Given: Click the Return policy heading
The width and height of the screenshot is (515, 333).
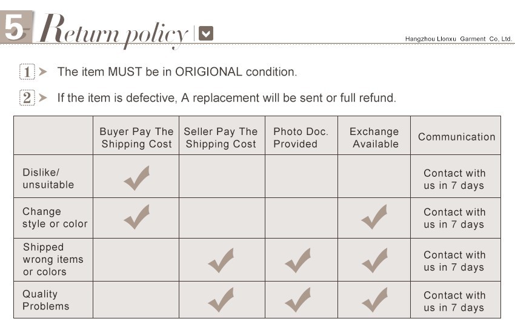Looking at the screenshot, I should tap(114, 30).
